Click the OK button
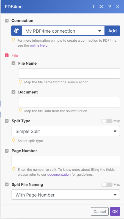This screenshot has height=219, width=124. pos(115,211)
